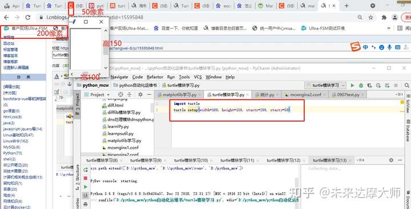
Task: Click the turtle window vertical scrollbar
Action: (106, 49)
